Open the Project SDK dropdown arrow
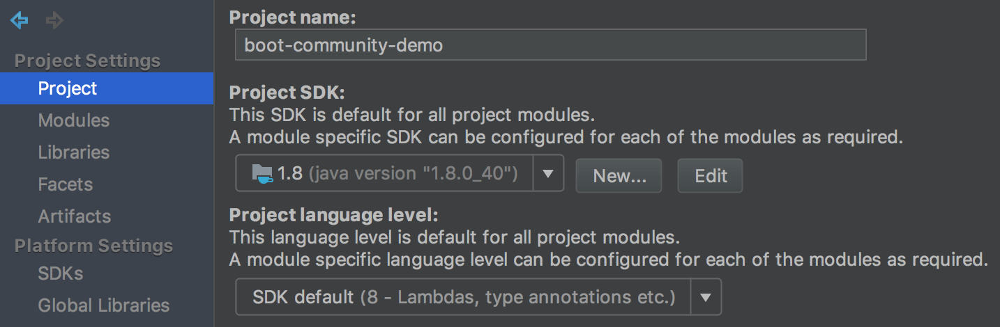Screen dimensions: 1000x327 click(548, 173)
